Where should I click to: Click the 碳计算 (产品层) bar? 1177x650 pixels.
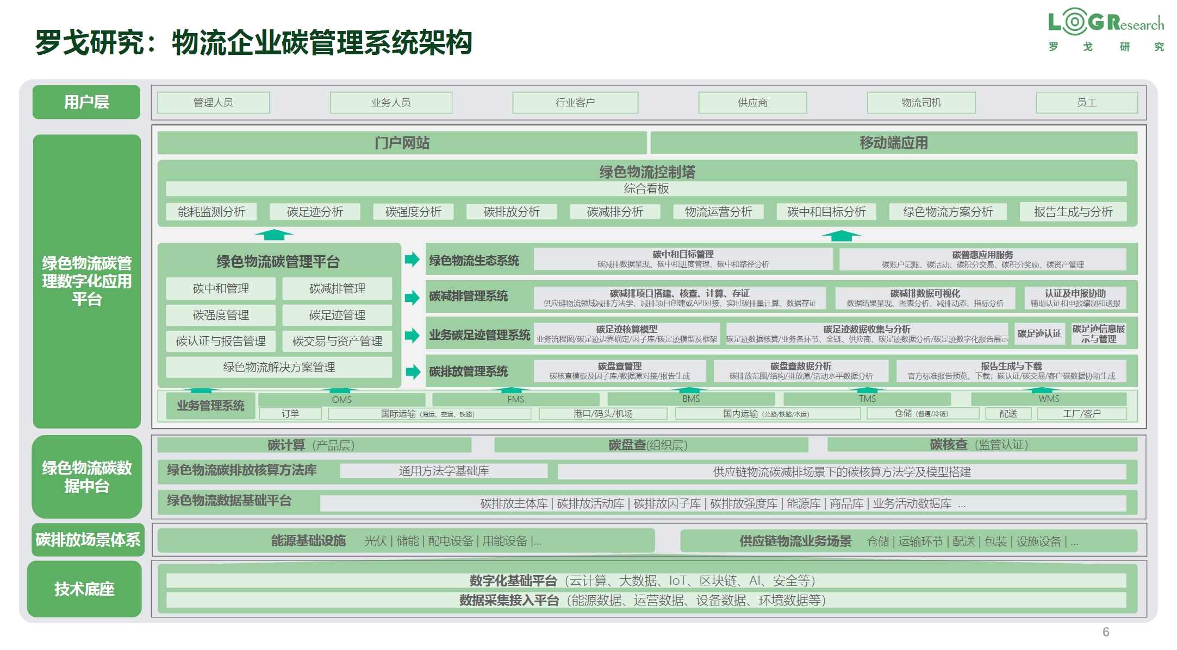pos(314,445)
